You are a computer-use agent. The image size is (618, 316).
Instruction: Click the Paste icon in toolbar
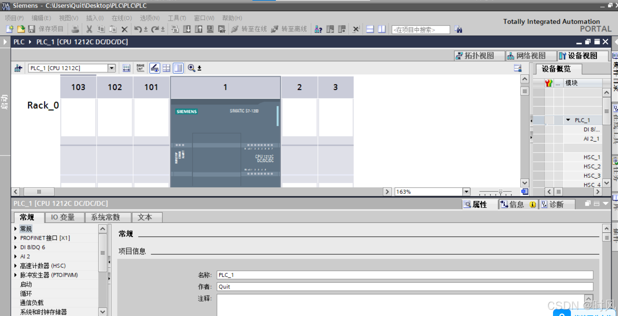(x=113, y=29)
